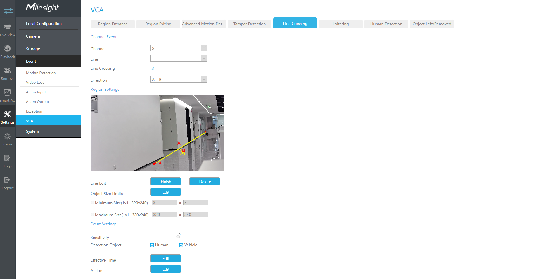Image resolution: width=557 pixels, height=279 pixels.
Task: Click the Settings wrench icon
Action: point(8,115)
